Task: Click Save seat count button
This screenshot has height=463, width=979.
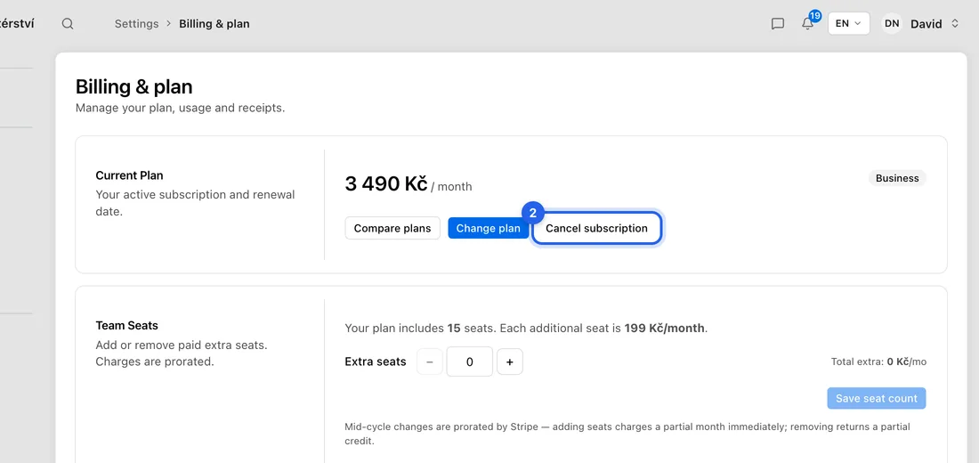Action: tap(877, 398)
